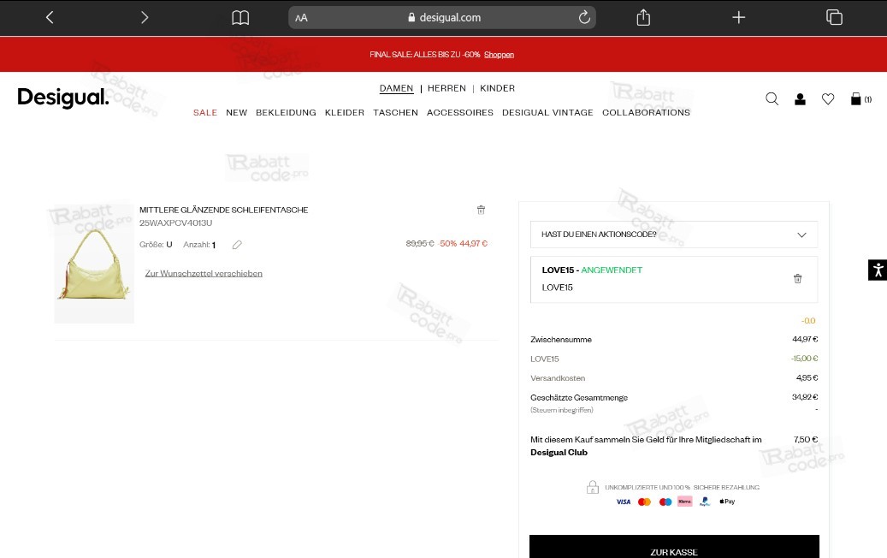Open the user account icon
887x558 pixels.
point(800,99)
